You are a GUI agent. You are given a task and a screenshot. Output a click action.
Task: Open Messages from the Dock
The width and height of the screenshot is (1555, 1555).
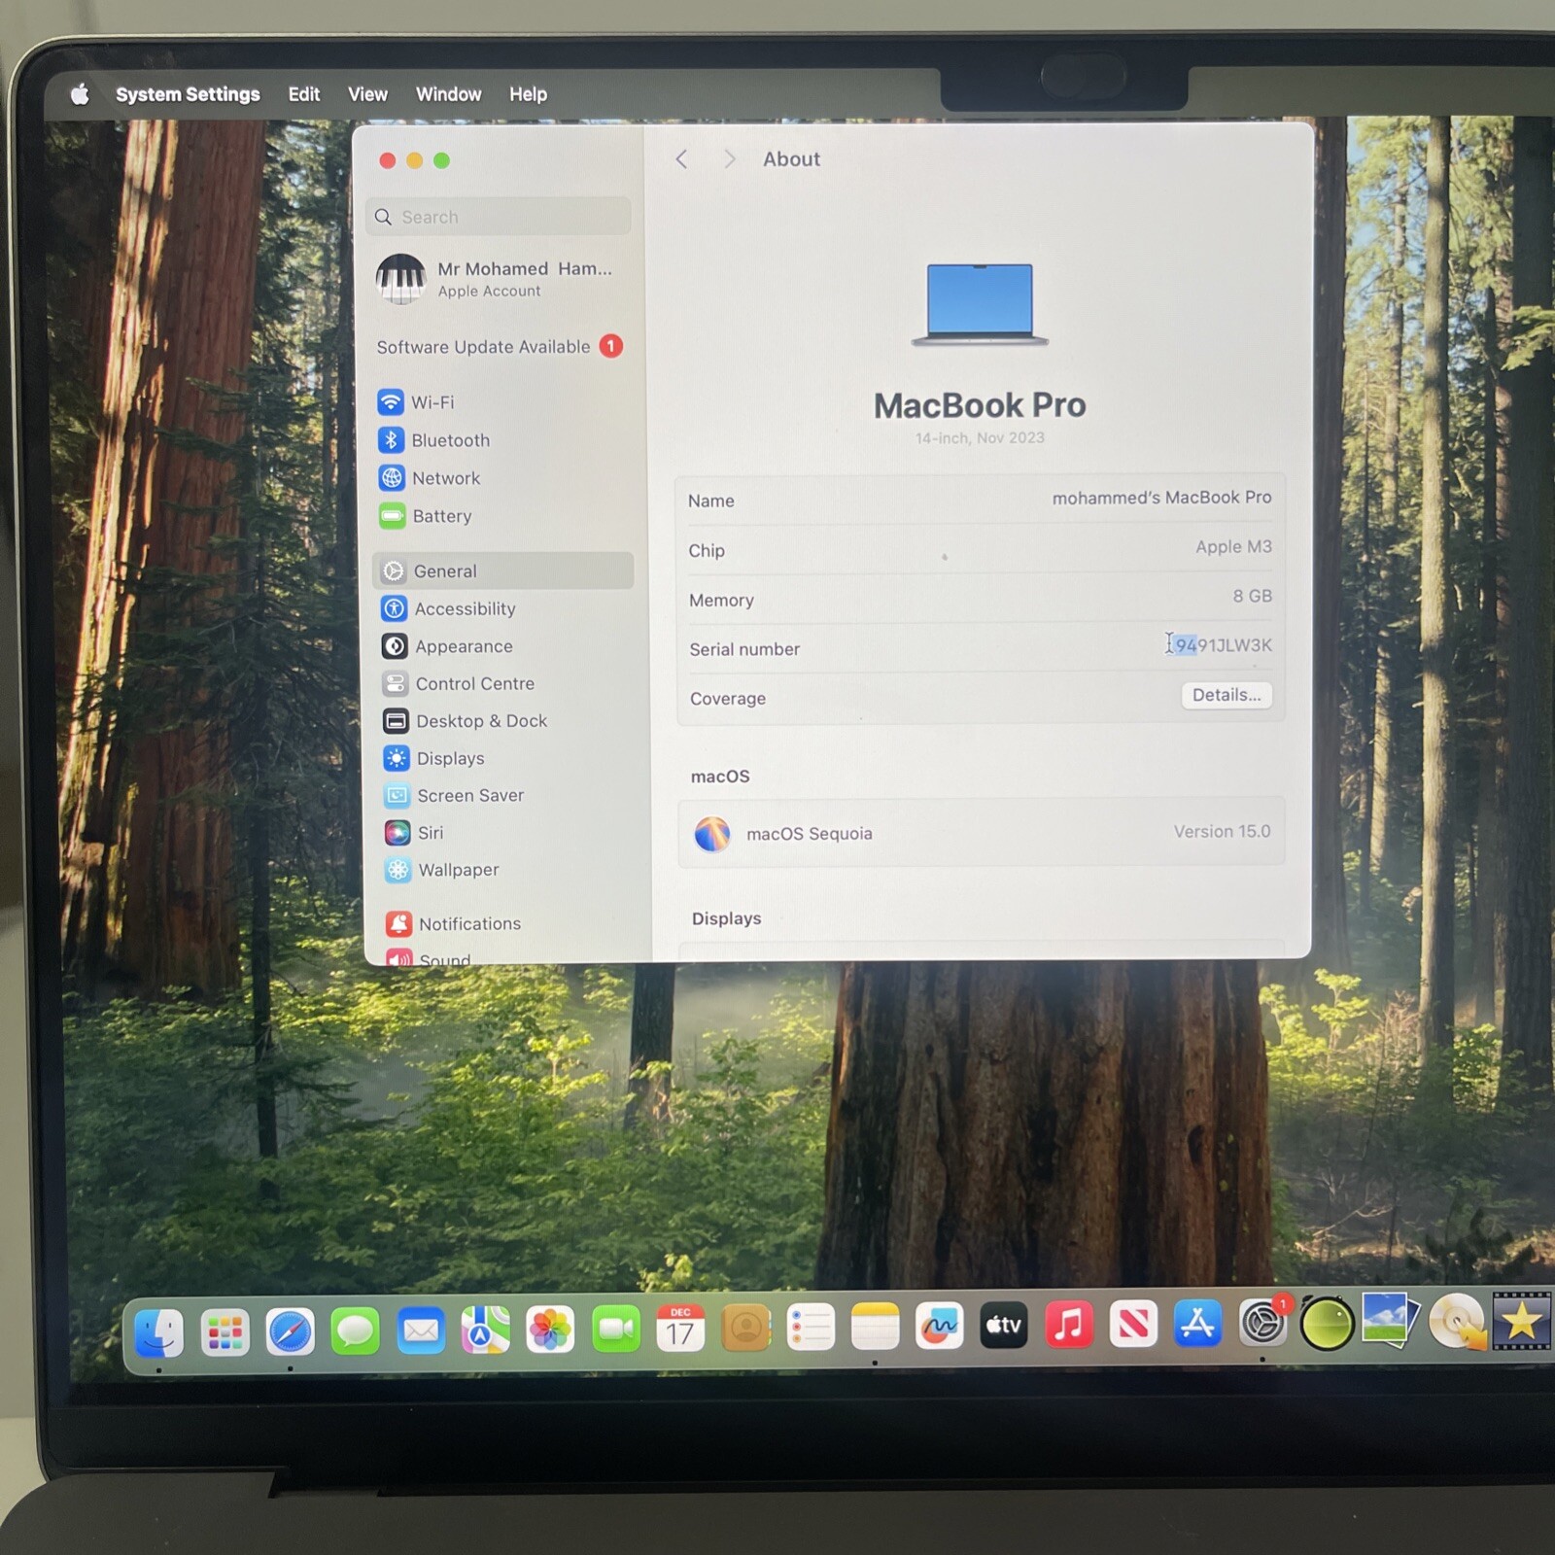(355, 1330)
